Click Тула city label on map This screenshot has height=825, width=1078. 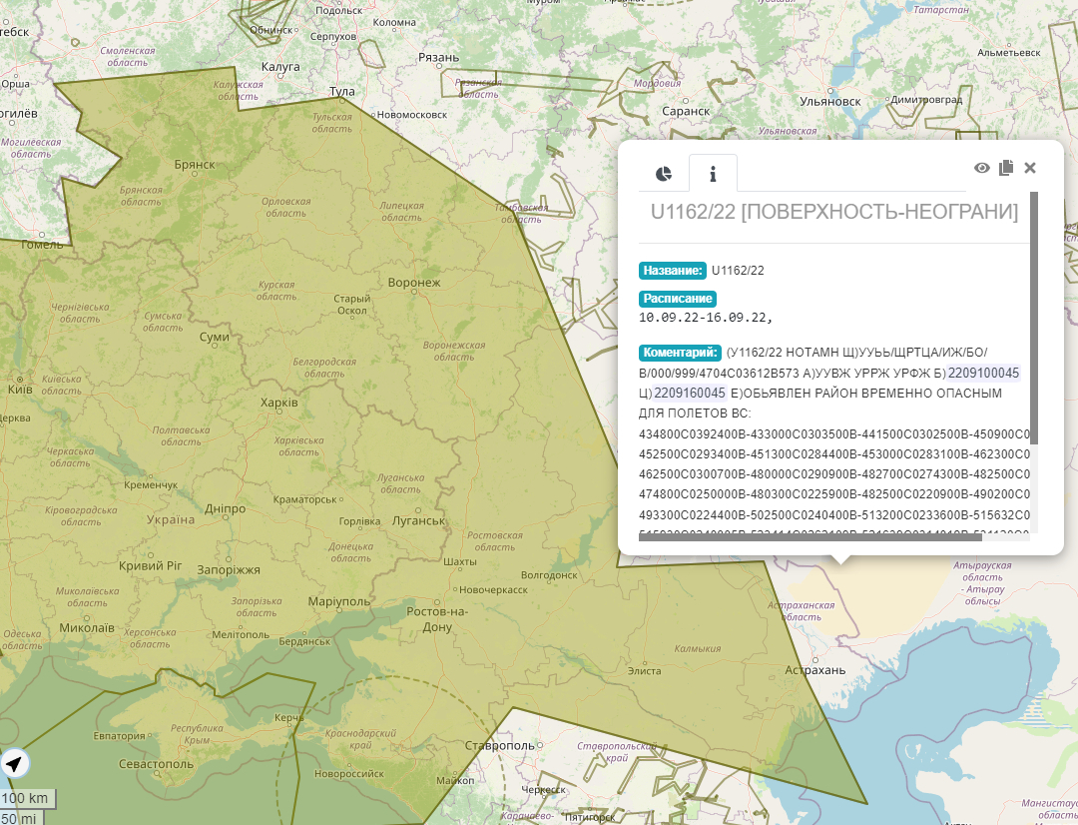pyautogui.click(x=341, y=92)
